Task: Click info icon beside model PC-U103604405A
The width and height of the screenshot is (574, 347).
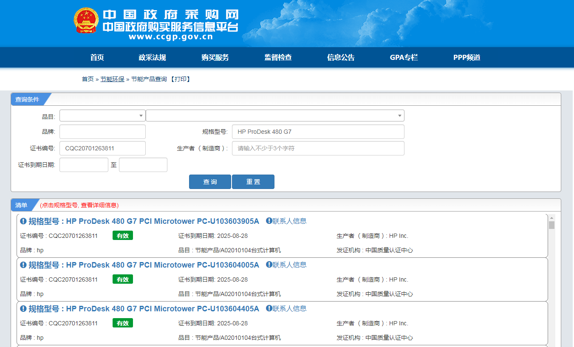Action: [x=23, y=308]
